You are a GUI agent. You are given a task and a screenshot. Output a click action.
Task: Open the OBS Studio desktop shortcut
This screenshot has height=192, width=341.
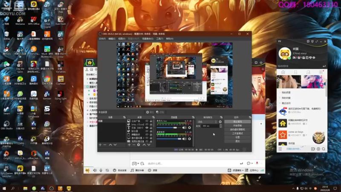coord(6,125)
